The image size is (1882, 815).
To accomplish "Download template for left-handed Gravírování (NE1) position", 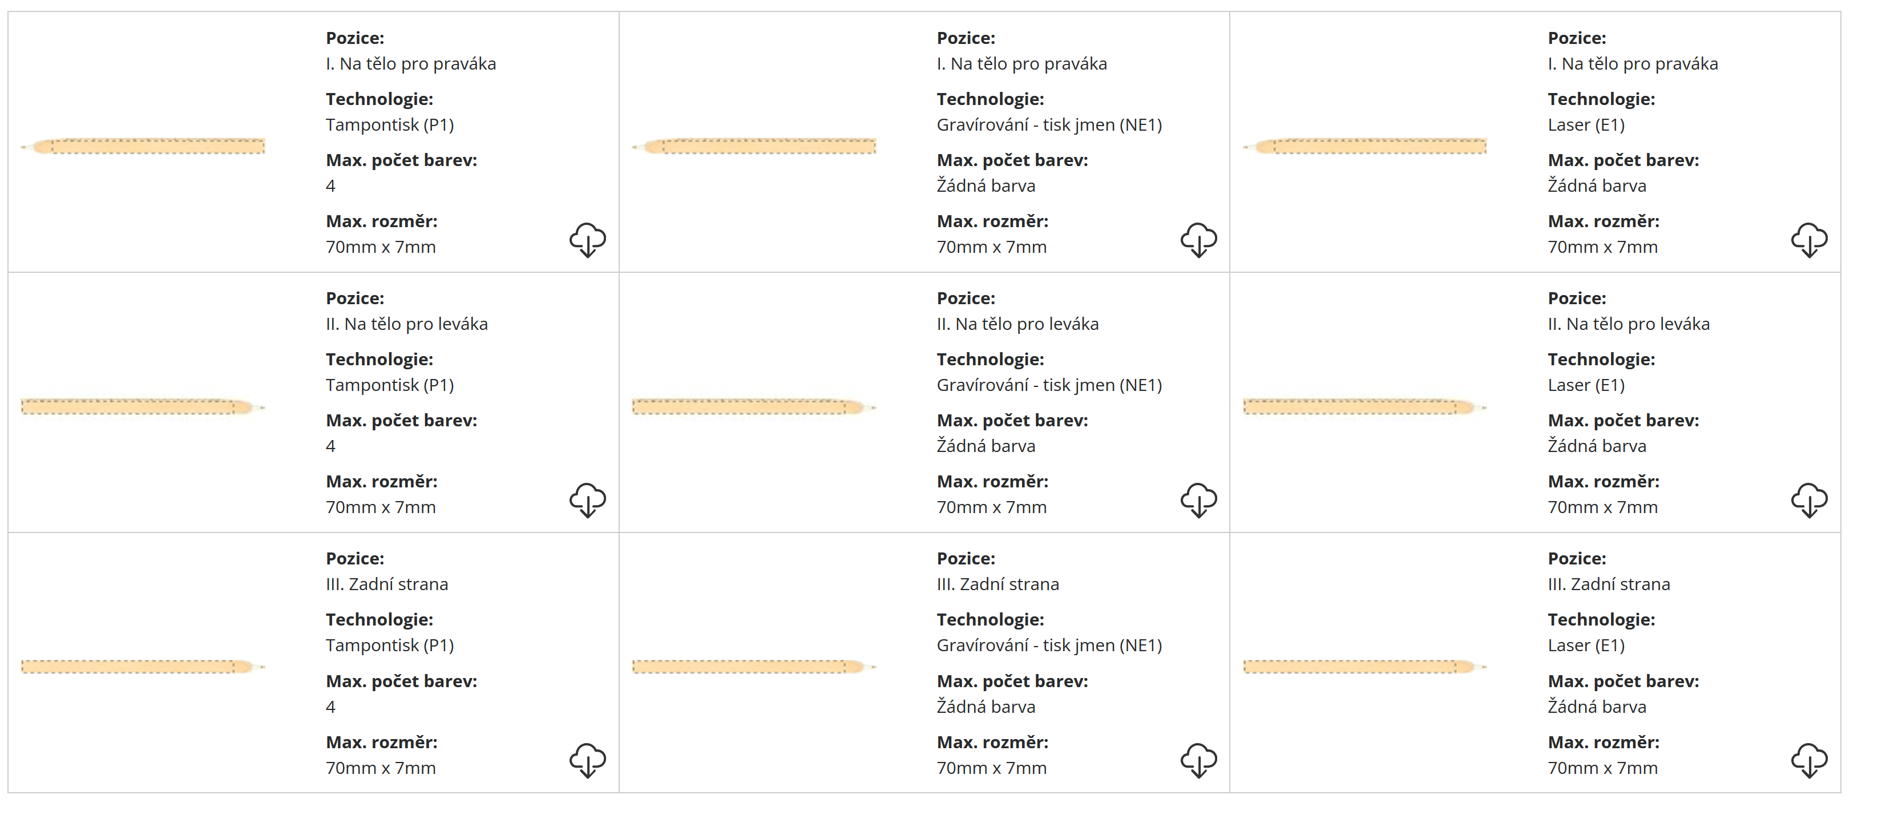I will (1198, 500).
